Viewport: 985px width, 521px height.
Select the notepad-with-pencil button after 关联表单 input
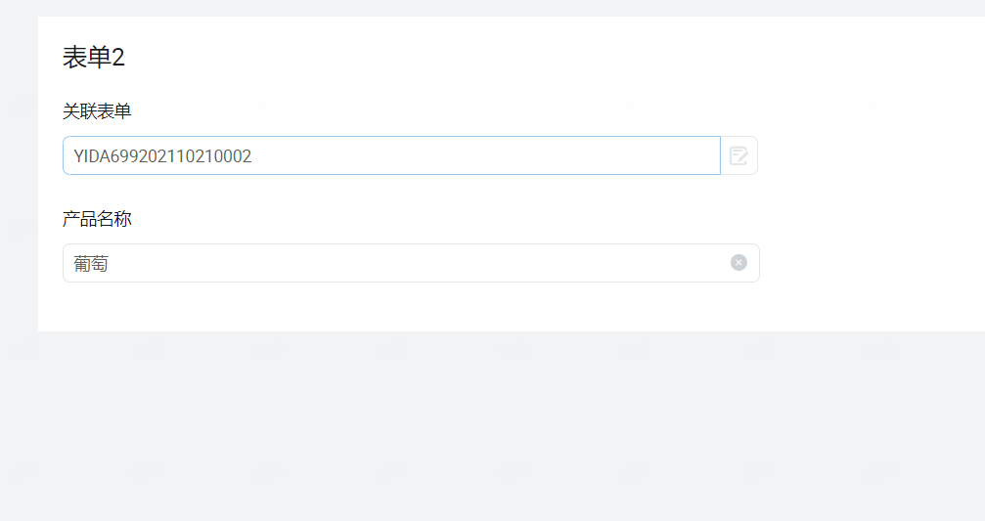pyautogui.click(x=739, y=155)
